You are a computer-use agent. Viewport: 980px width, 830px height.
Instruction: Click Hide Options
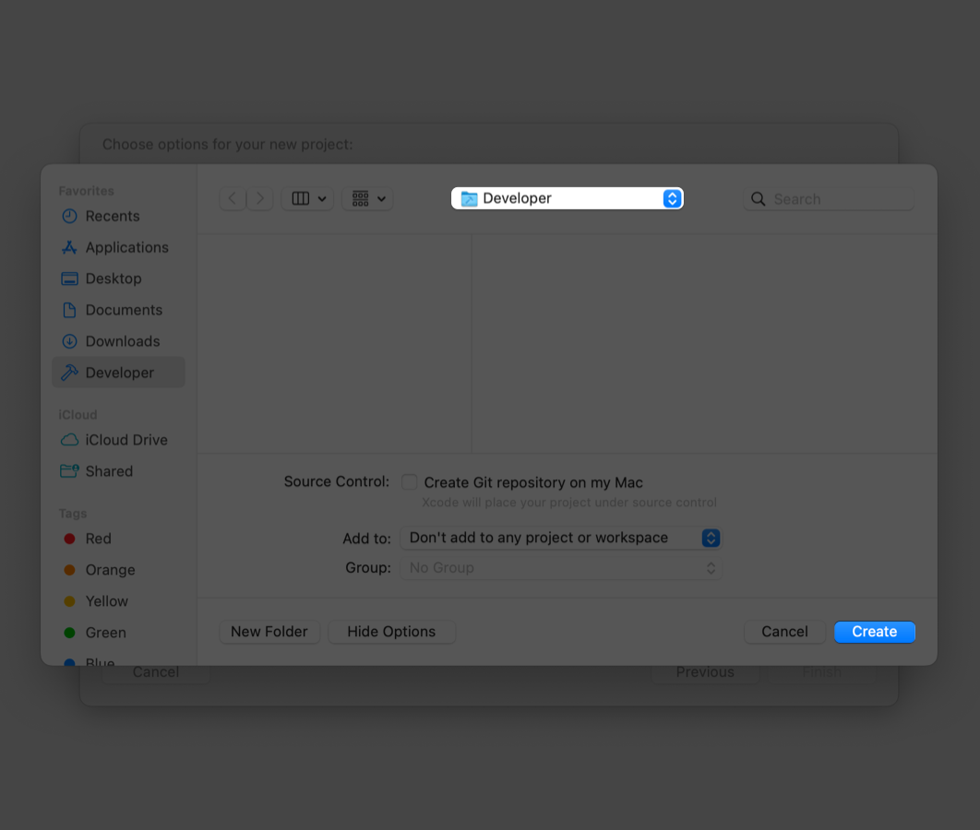(391, 632)
